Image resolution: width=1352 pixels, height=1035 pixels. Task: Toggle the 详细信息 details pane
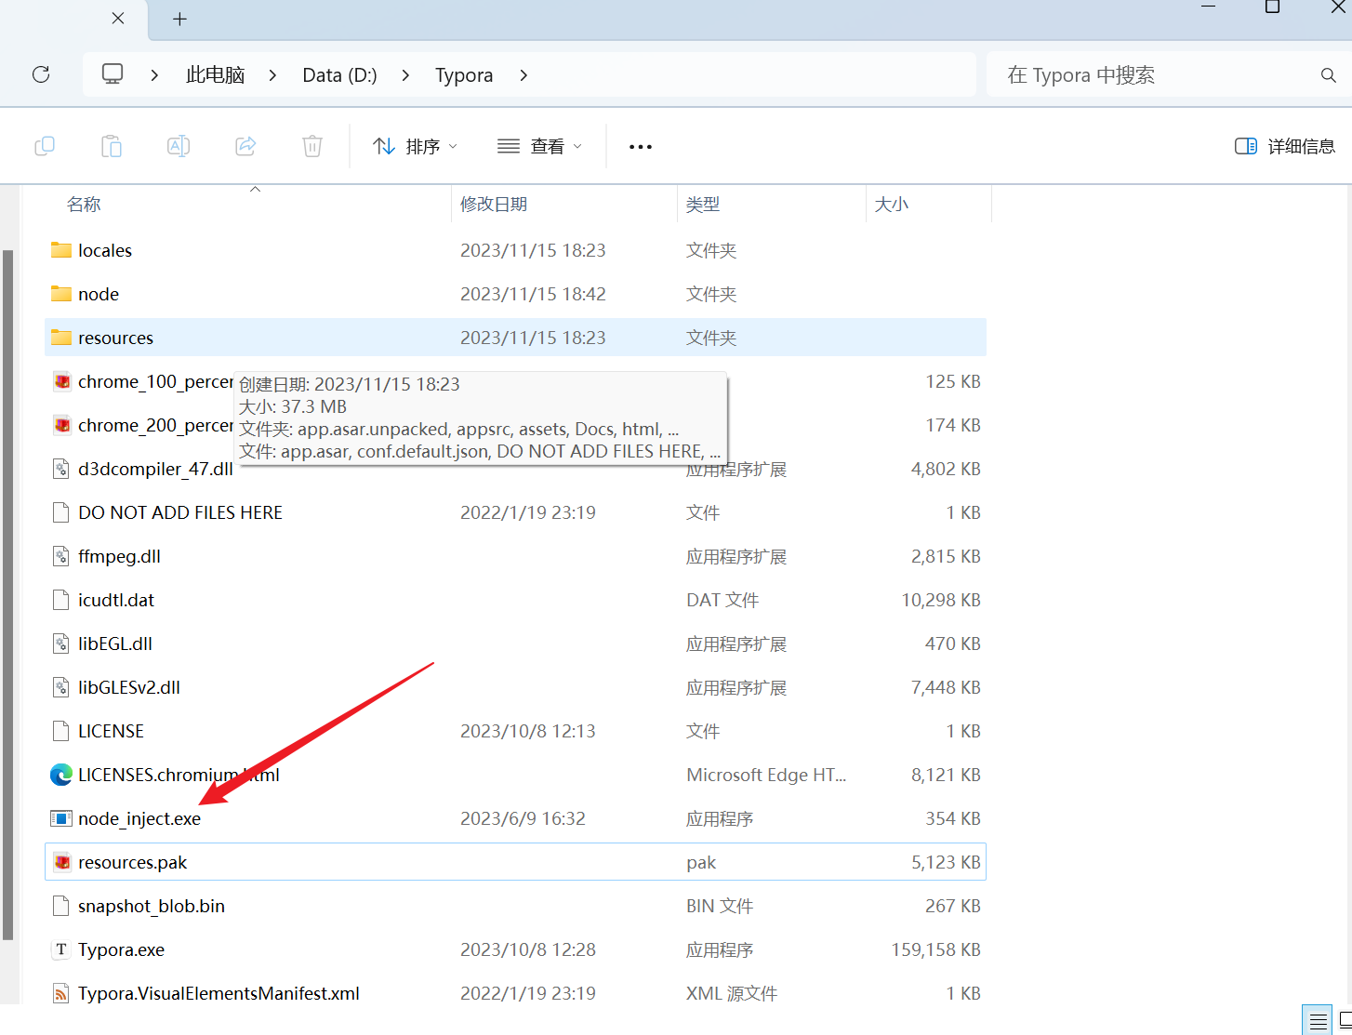(1285, 146)
